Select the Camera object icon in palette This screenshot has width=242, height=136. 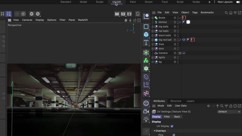(x=146, y=111)
